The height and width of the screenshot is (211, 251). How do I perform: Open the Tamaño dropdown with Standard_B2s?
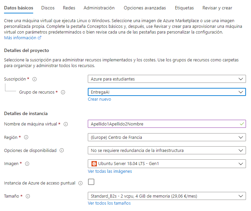(x=167, y=196)
